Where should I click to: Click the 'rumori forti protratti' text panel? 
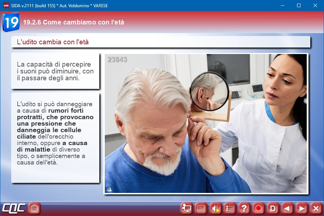point(55,137)
